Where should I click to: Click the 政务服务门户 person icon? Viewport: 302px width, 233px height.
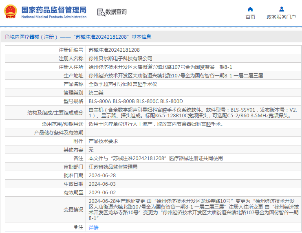(x=281, y=9)
